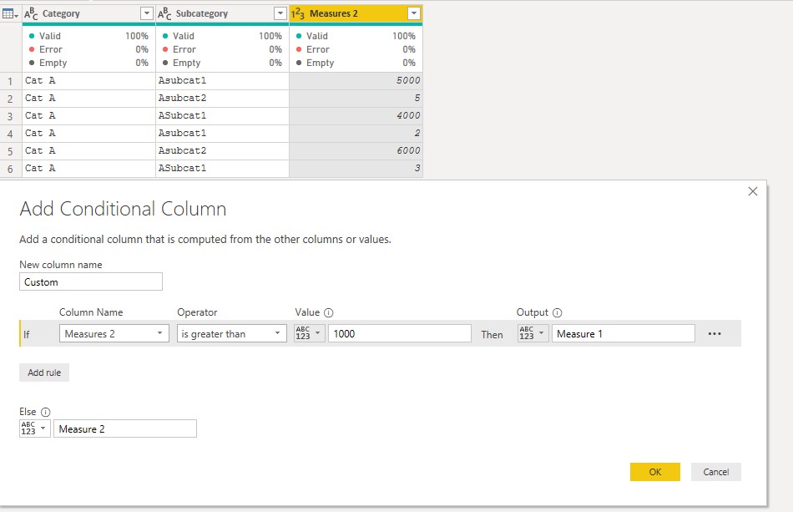The image size is (793, 512).
Task: Close the Add Conditional Column dialog
Action: click(x=753, y=191)
